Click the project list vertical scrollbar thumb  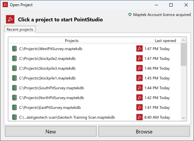click(184, 55)
